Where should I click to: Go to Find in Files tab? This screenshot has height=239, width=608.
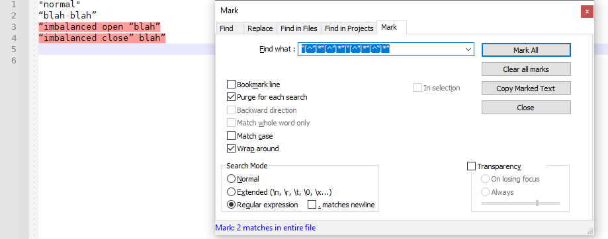click(299, 28)
